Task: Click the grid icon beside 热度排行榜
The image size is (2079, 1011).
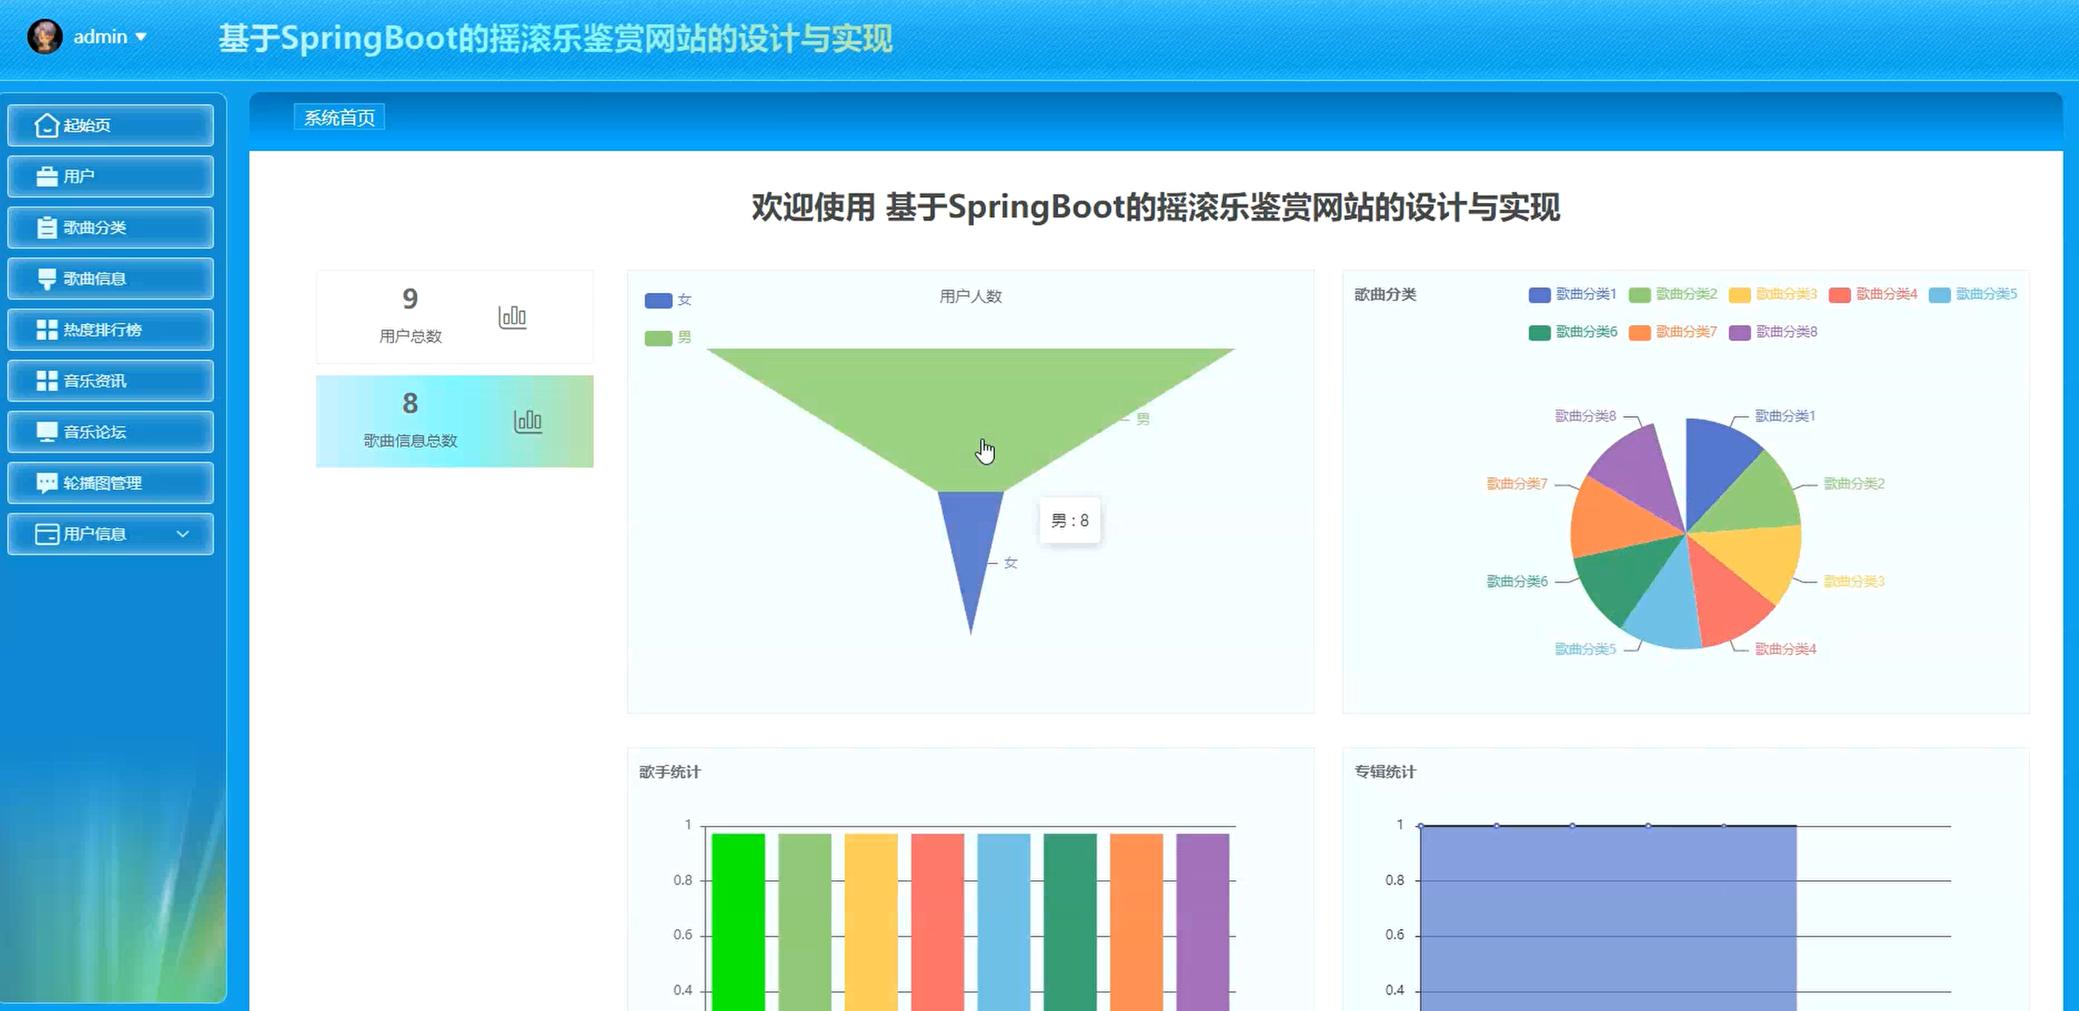Action: pos(47,329)
